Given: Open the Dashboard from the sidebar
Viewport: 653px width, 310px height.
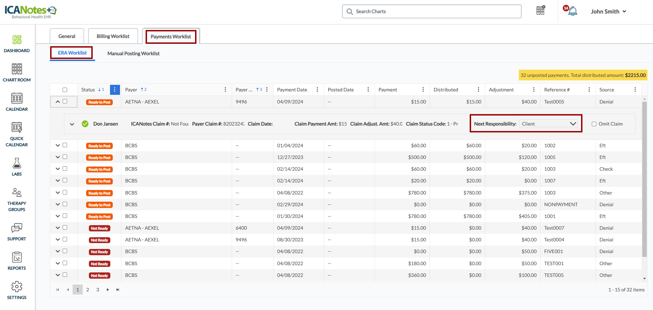Looking at the screenshot, I should tap(17, 44).
